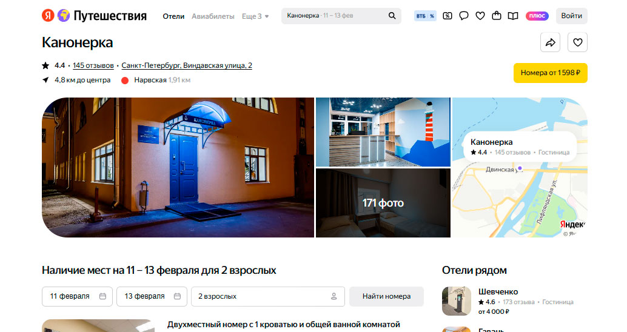Click the calendar icon in 13 февраля field
Image resolution: width=627 pixels, height=332 pixels.
(x=177, y=296)
